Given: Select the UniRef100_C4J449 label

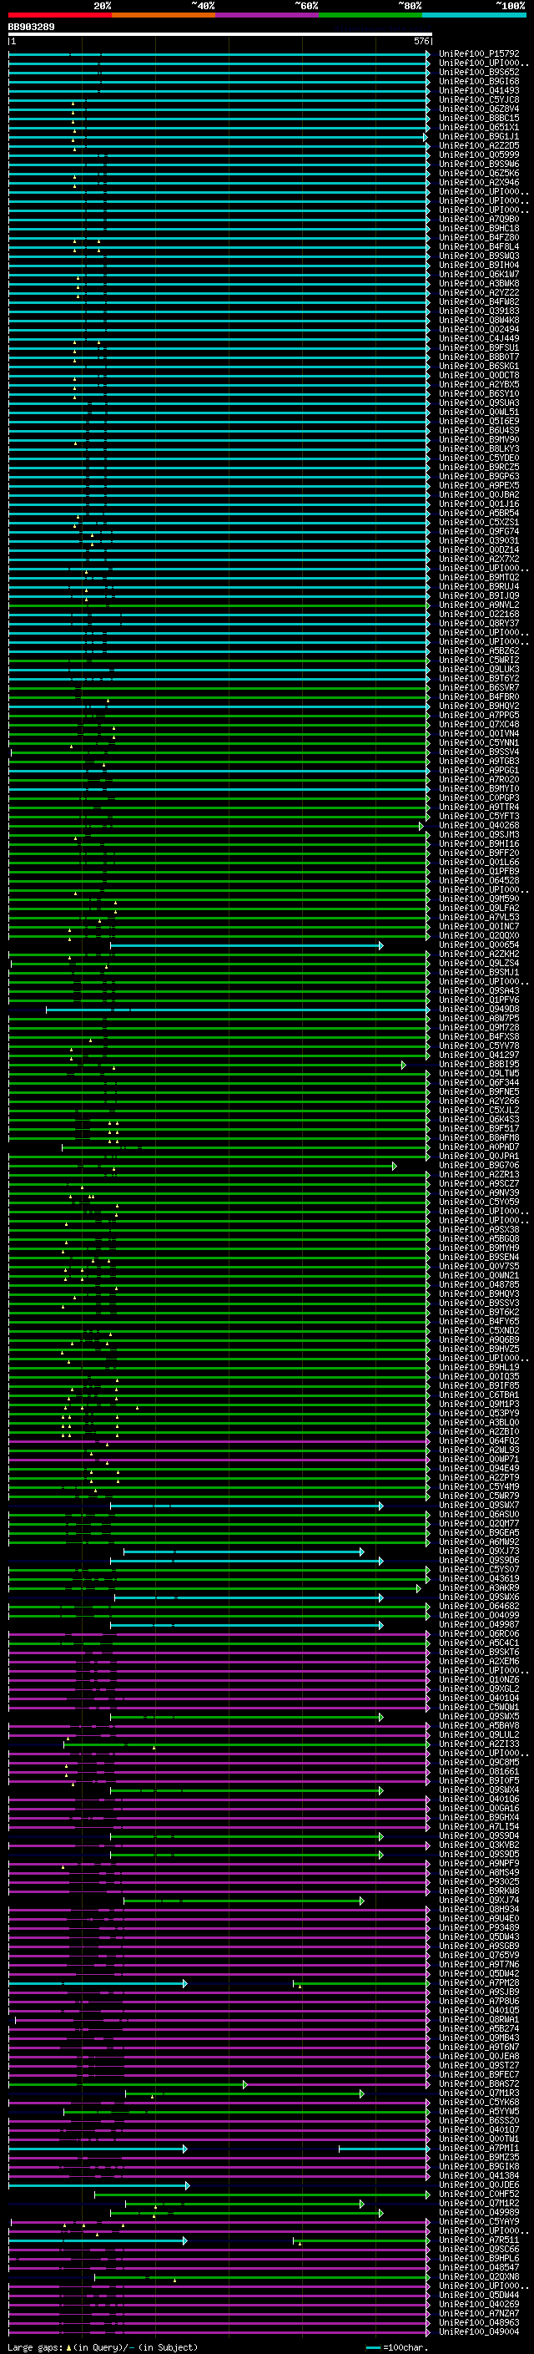Looking at the screenshot, I should [479, 338].
